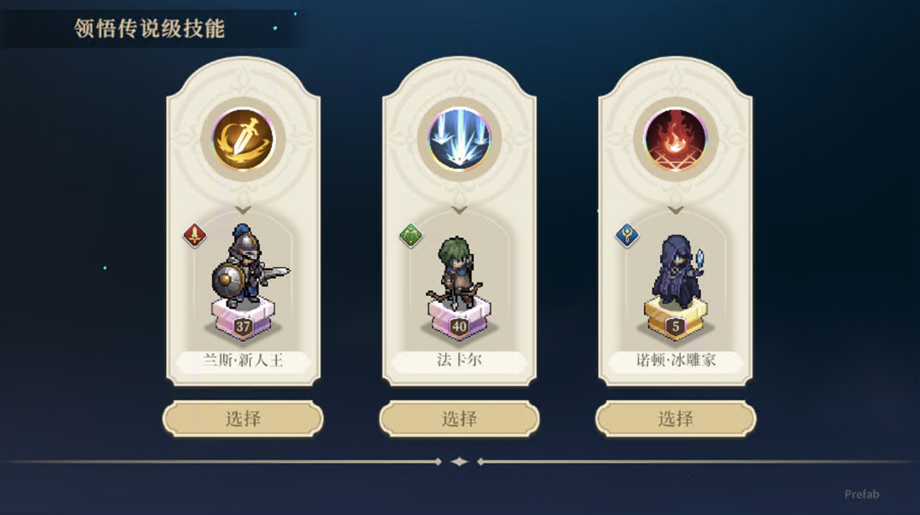Click the red flame skill icon
The height and width of the screenshot is (515, 920).
click(x=676, y=140)
